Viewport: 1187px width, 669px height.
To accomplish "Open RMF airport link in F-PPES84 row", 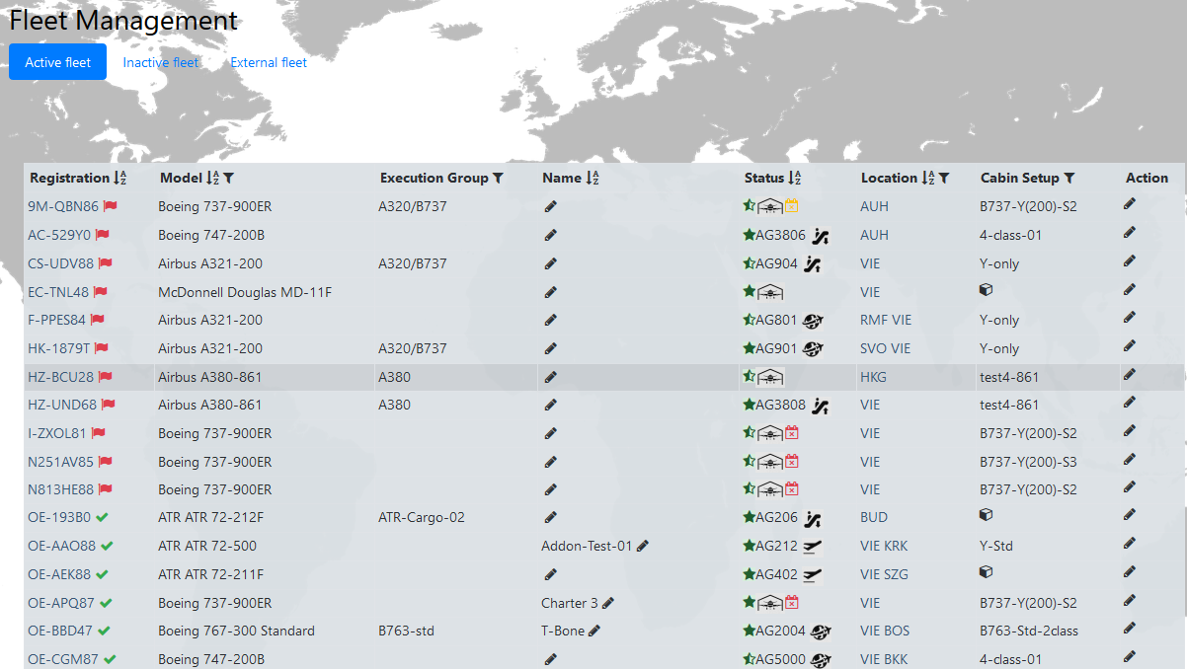I will [874, 320].
